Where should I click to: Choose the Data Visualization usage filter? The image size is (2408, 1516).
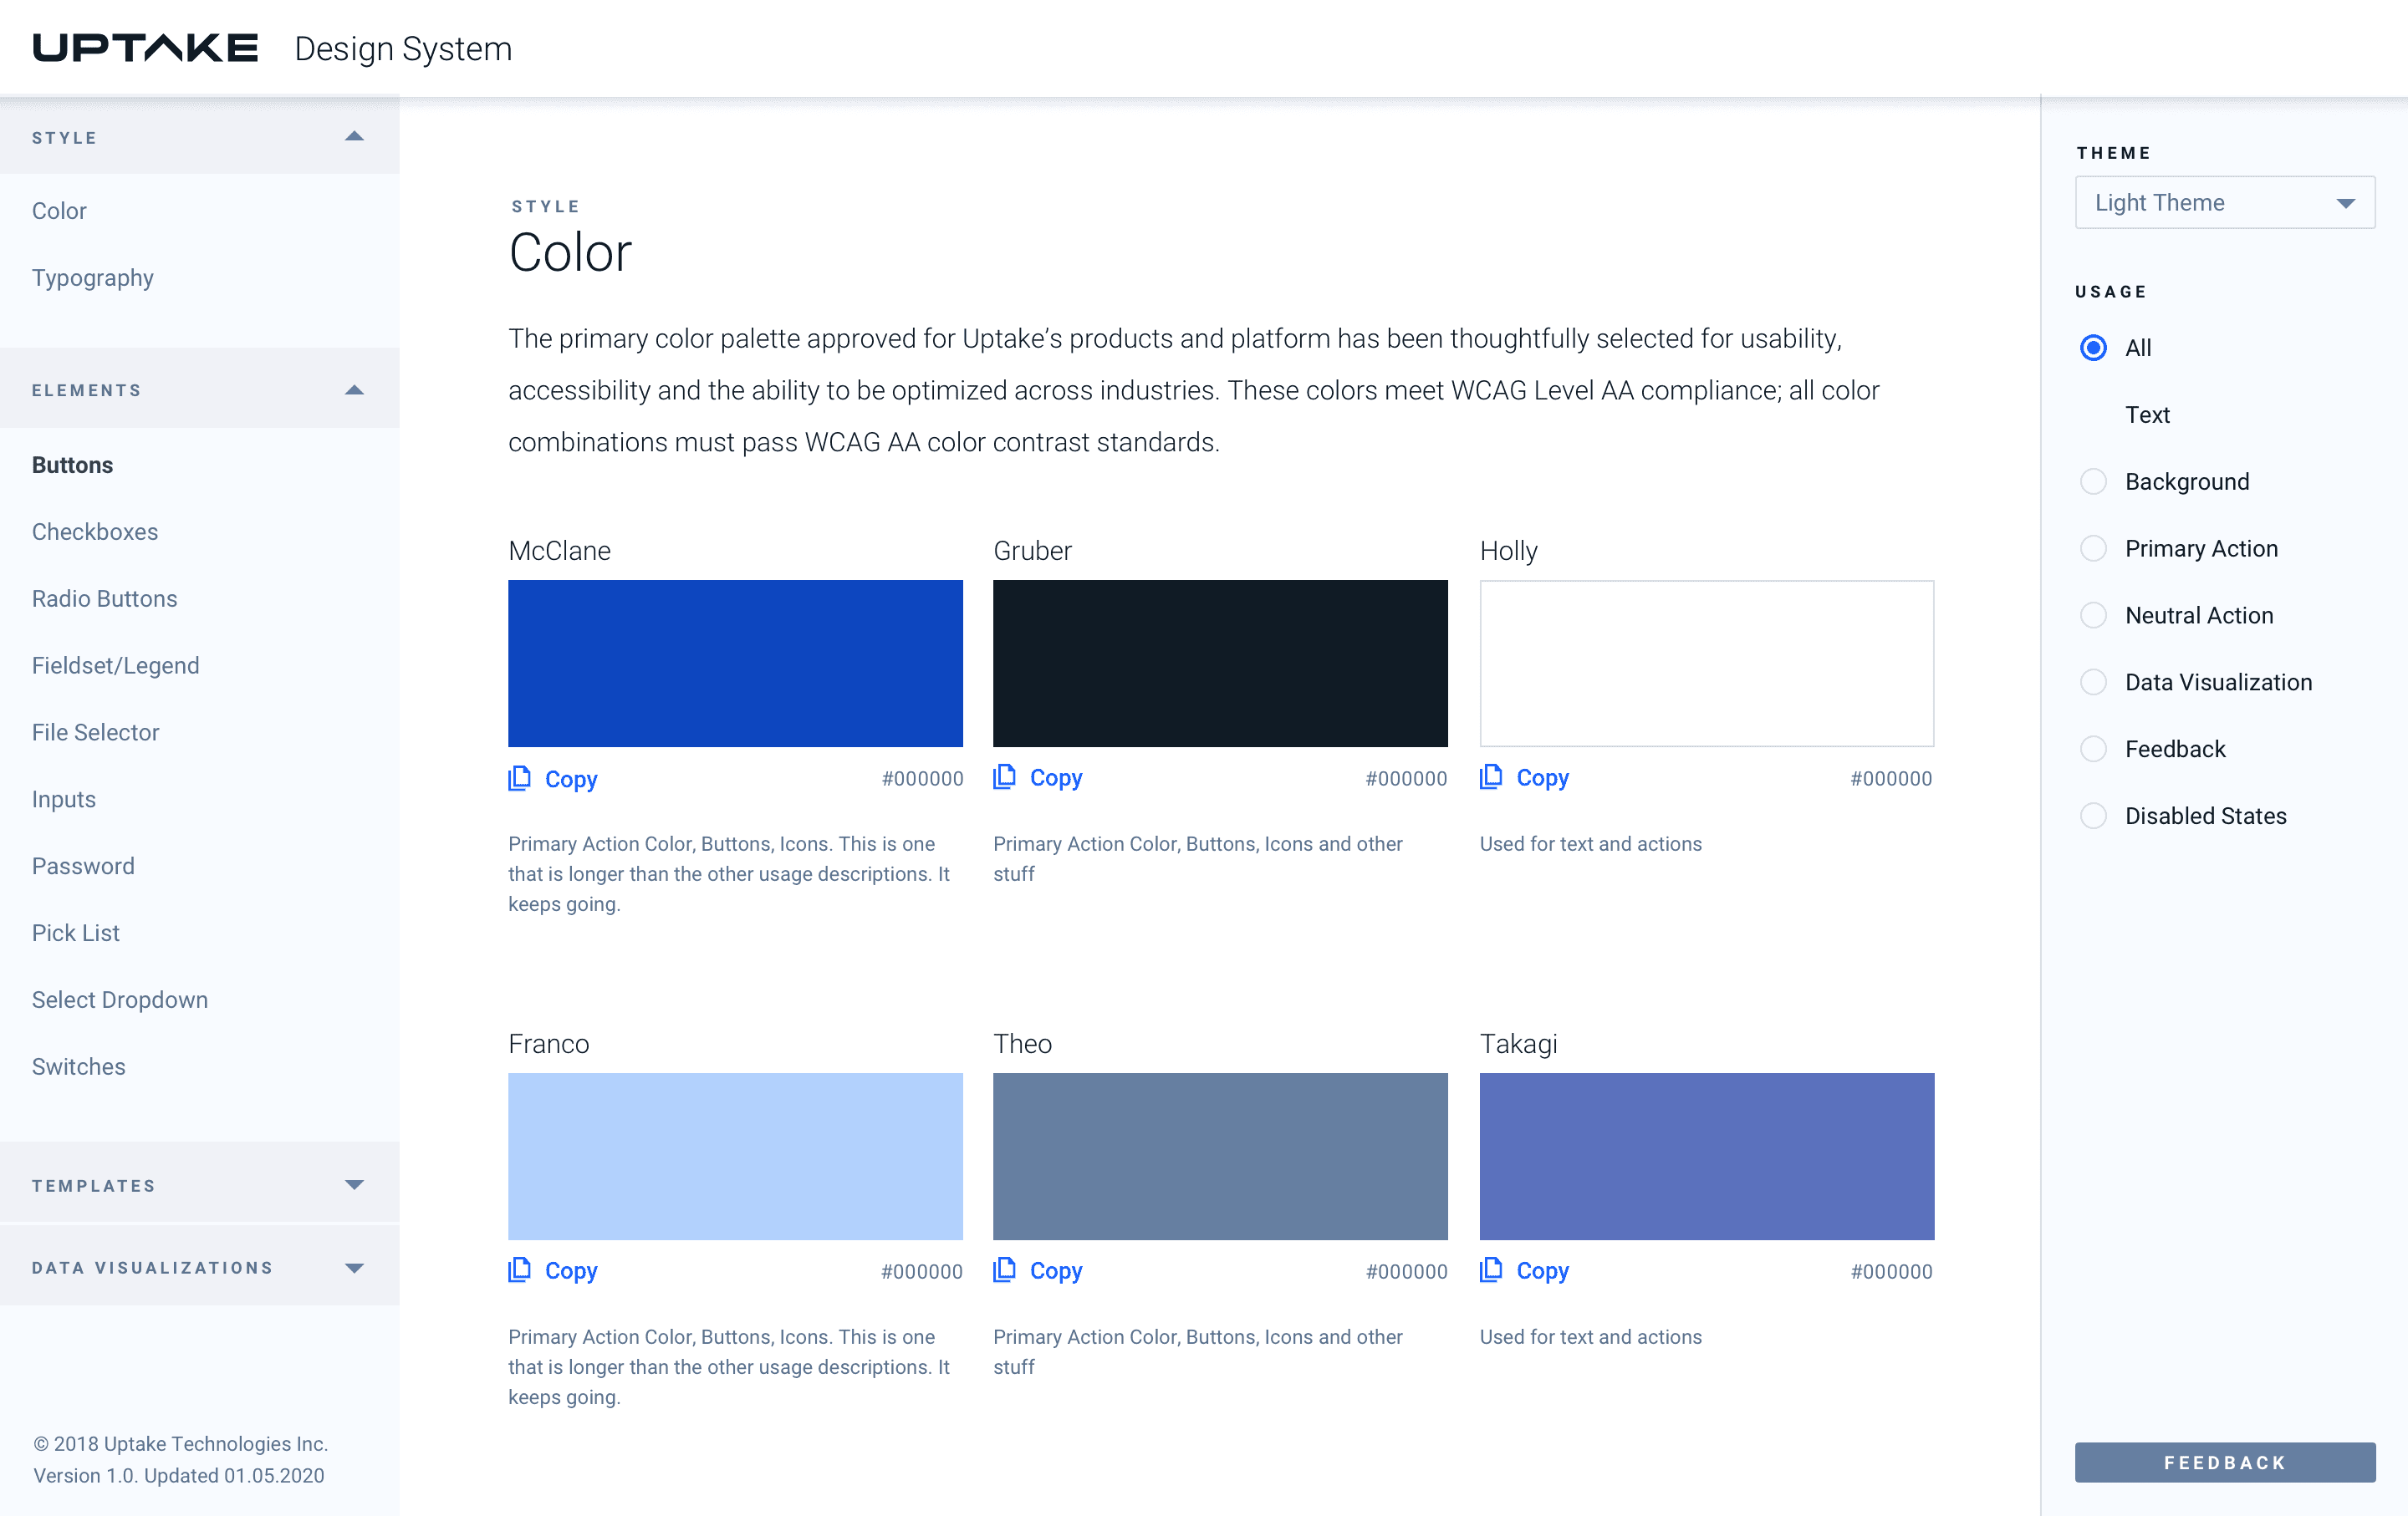2093,683
